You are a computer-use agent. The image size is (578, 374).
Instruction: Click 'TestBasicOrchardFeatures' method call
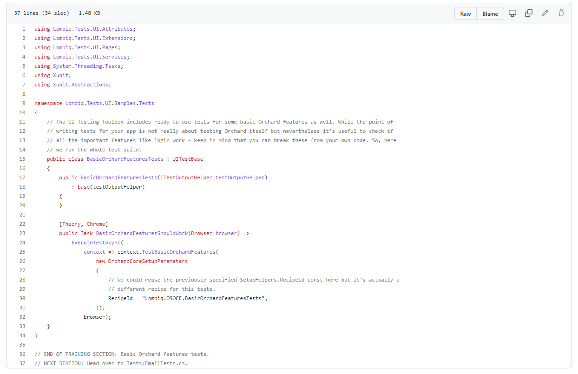pos(178,252)
